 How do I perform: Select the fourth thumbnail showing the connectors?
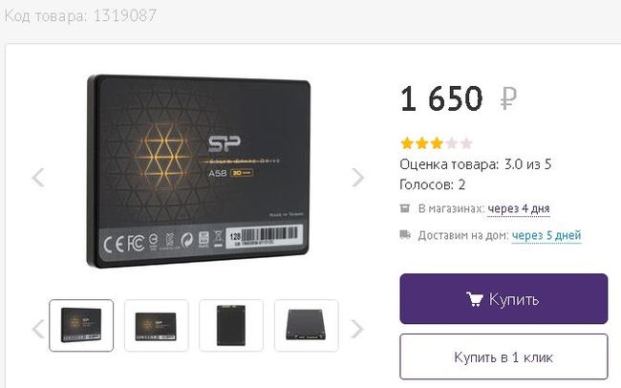click(306, 325)
